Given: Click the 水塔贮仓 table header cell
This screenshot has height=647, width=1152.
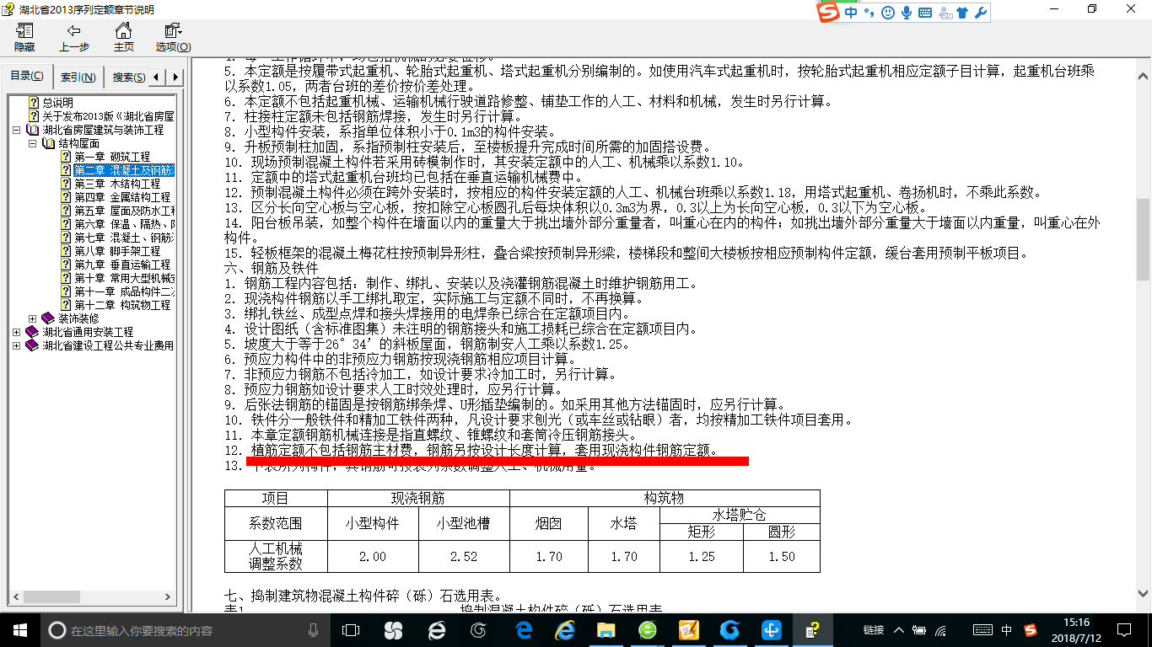Looking at the screenshot, I should click(x=740, y=515).
